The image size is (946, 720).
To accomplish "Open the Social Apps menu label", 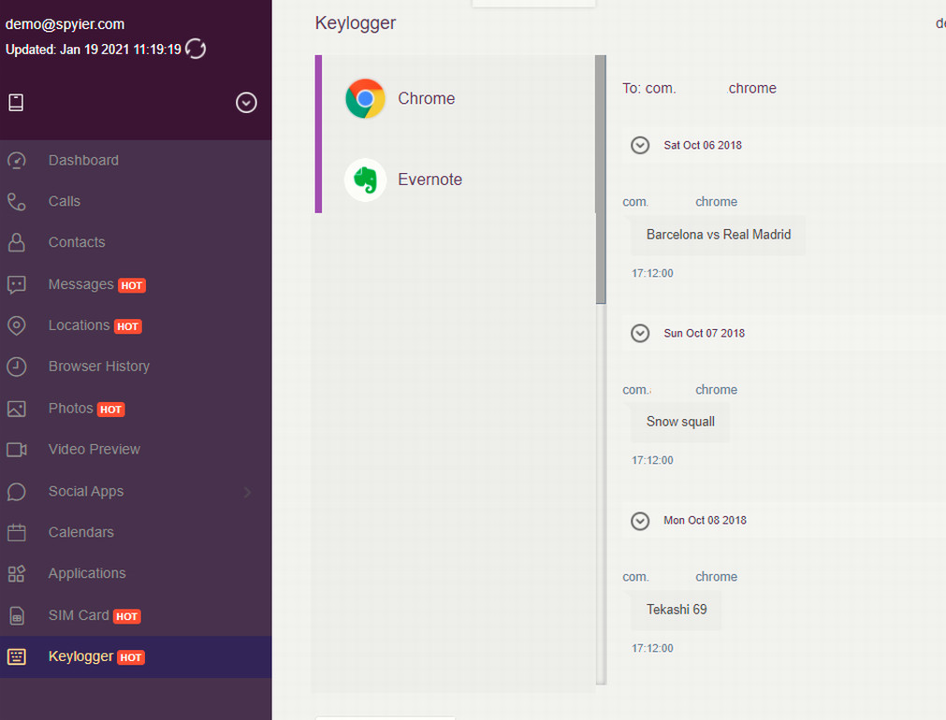I will 86,492.
